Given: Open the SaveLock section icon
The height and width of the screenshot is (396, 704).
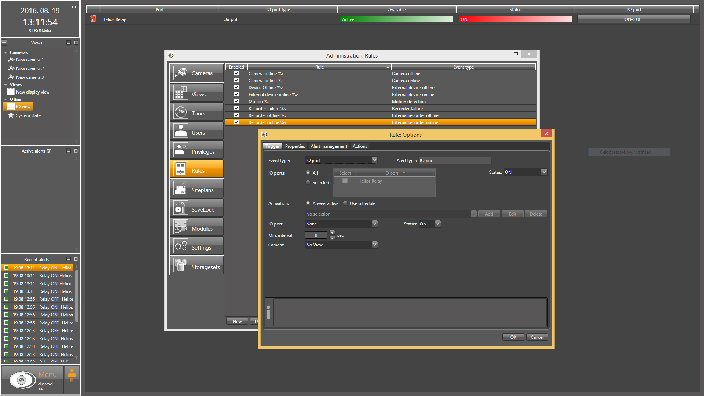Looking at the screenshot, I should 181,208.
